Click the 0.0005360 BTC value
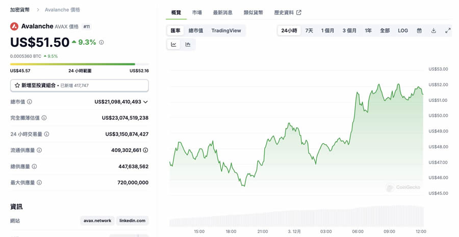This screenshot has height=237, width=459. coord(26,56)
